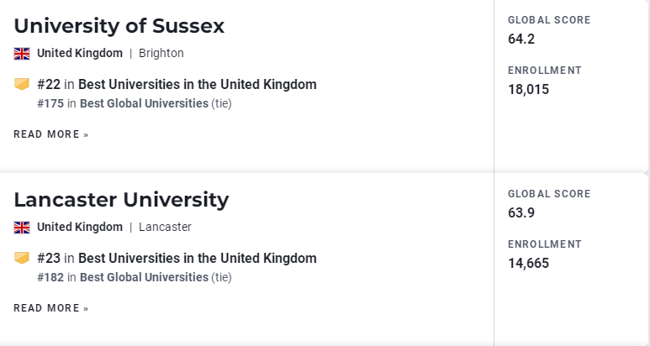
Task: Click READ MORE for Lancaster University
Action: point(51,308)
